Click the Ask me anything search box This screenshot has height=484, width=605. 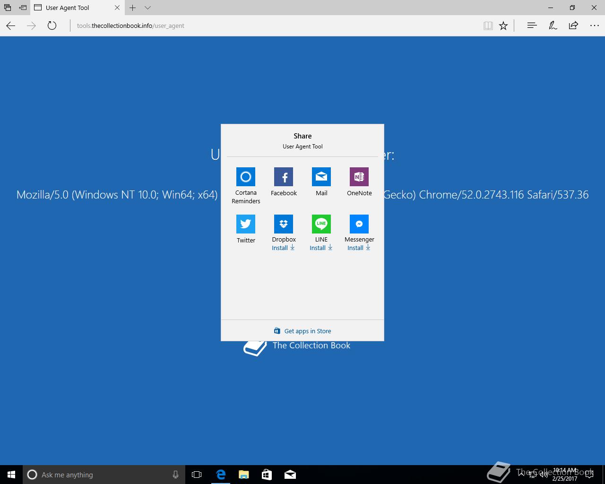[x=104, y=475]
